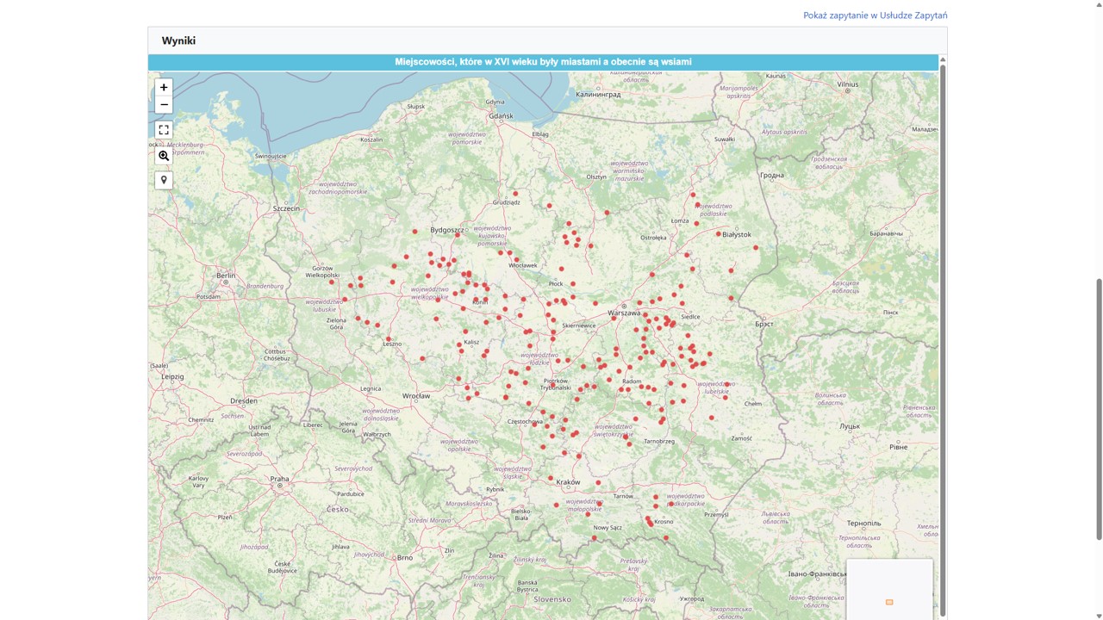This screenshot has width=1103, height=620.
Task: Click the red marker above Grudziądz
Action: 515,194
